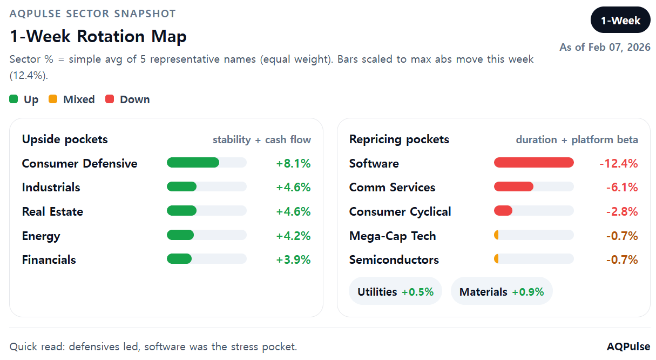This screenshot has width=656, height=360.
Task: Click the Consumer Defensive progress bar
Action: pos(207,163)
